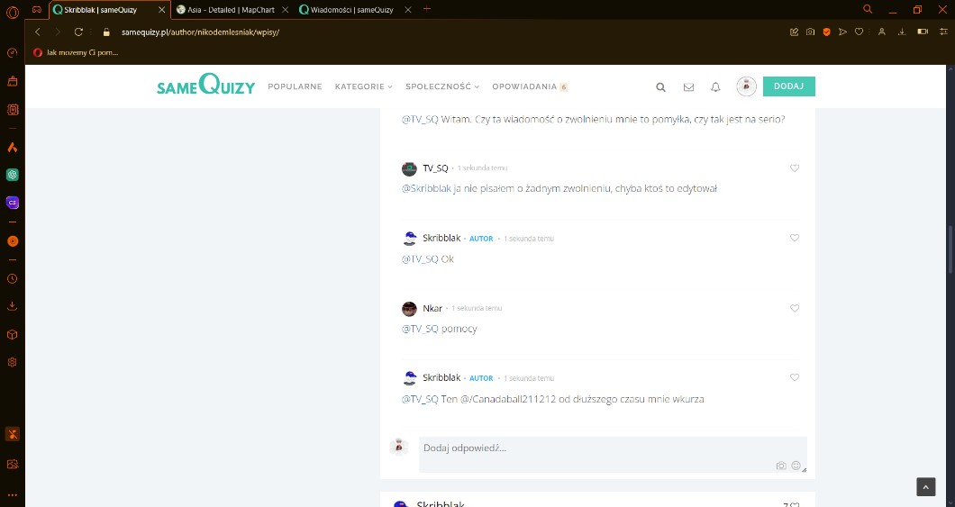Open Opera GX snapshot camera tool

click(x=810, y=32)
